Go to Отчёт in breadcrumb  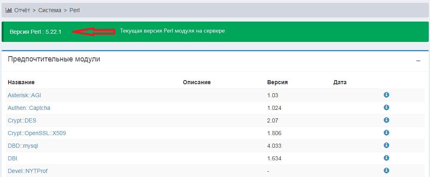click(x=23, y=10)
